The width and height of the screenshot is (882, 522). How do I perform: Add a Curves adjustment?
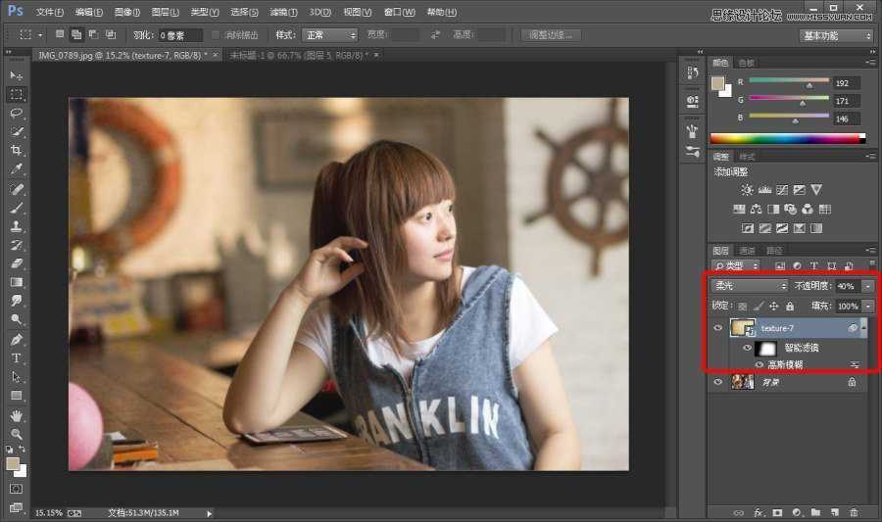782,190
